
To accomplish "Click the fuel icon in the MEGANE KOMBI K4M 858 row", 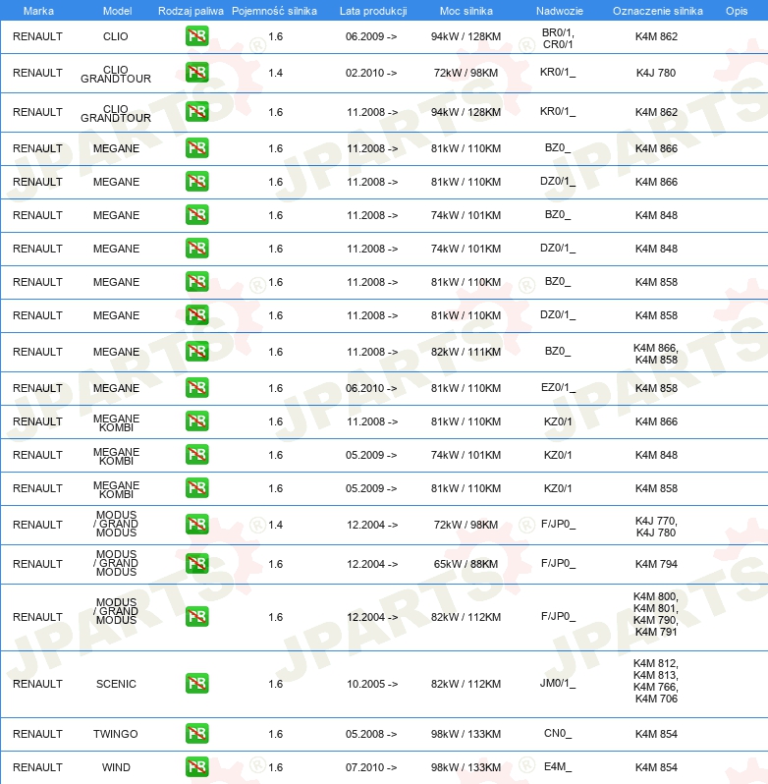I will (196, 488).
